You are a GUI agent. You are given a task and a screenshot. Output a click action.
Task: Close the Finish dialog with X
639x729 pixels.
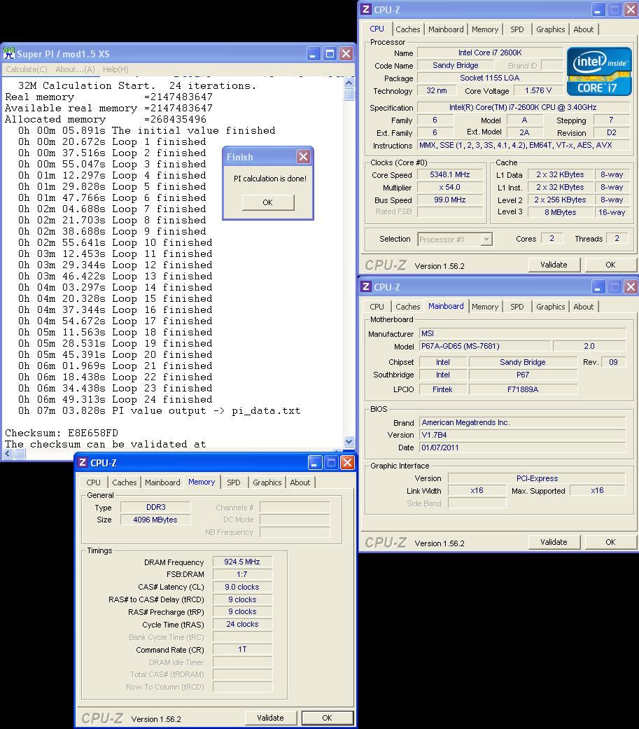point(304,157)
